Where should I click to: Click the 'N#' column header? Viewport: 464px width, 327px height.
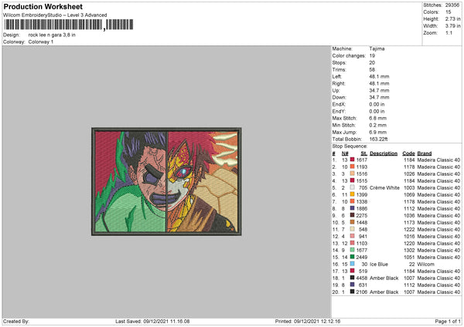[x=345, y=153]
